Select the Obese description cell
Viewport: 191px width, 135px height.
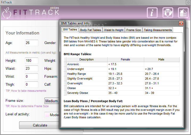coord(87,88)
